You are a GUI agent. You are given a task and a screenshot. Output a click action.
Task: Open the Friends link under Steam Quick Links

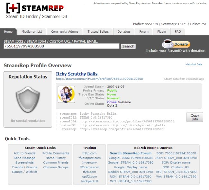(x=18, y=167)
